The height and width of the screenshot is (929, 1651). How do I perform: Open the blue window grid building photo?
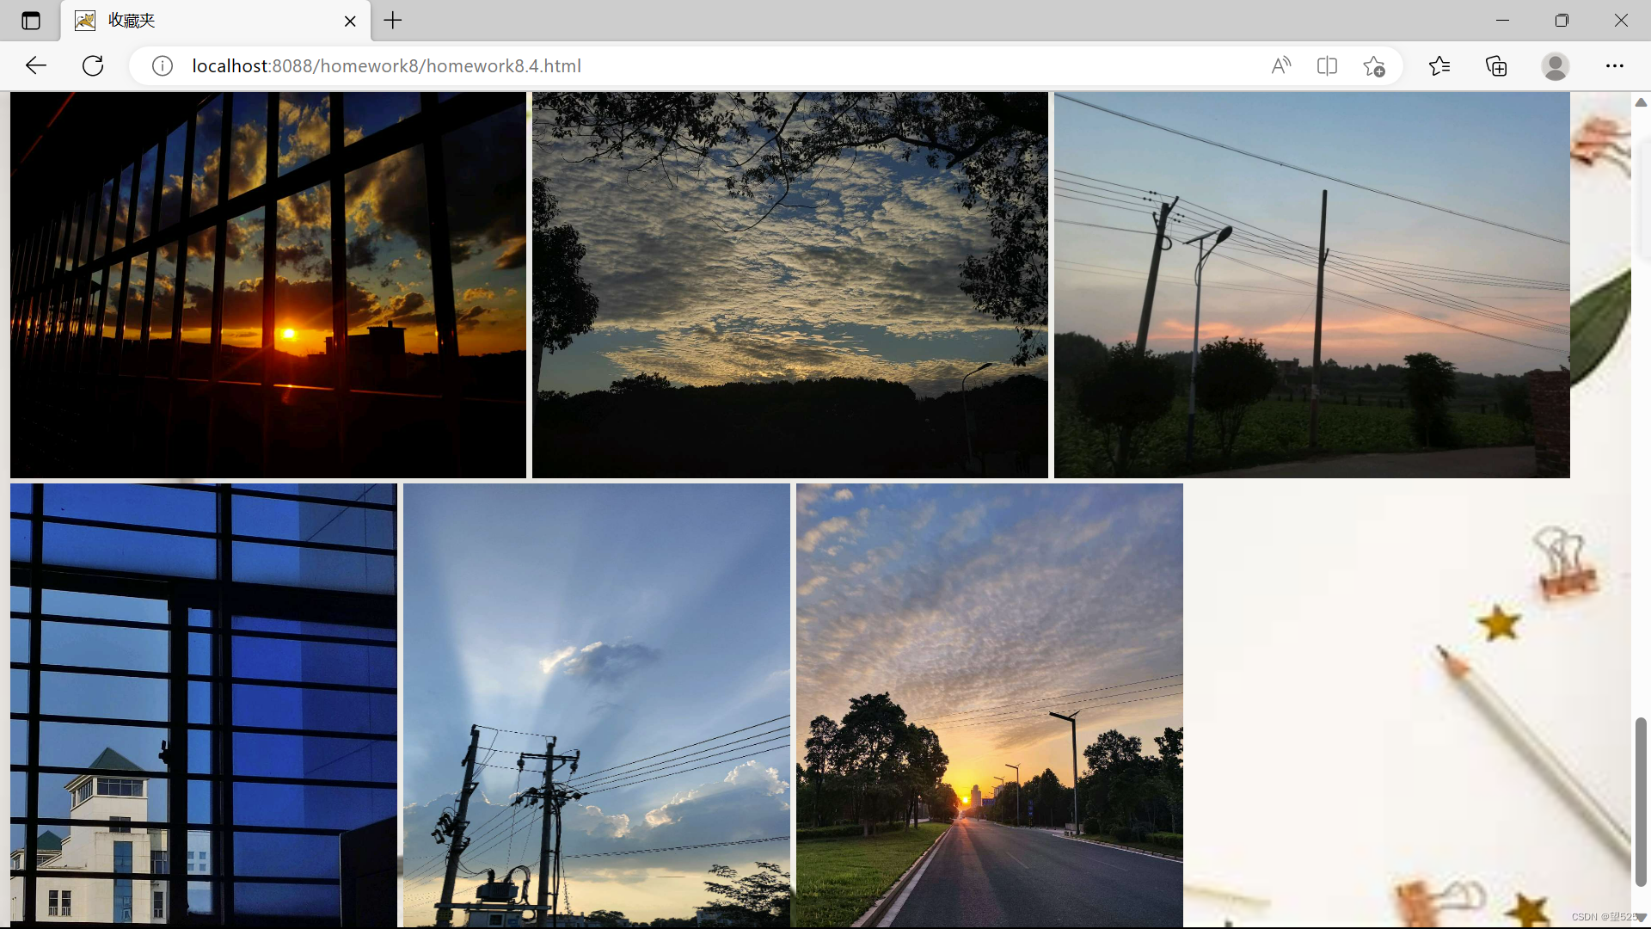coord(204,704)
